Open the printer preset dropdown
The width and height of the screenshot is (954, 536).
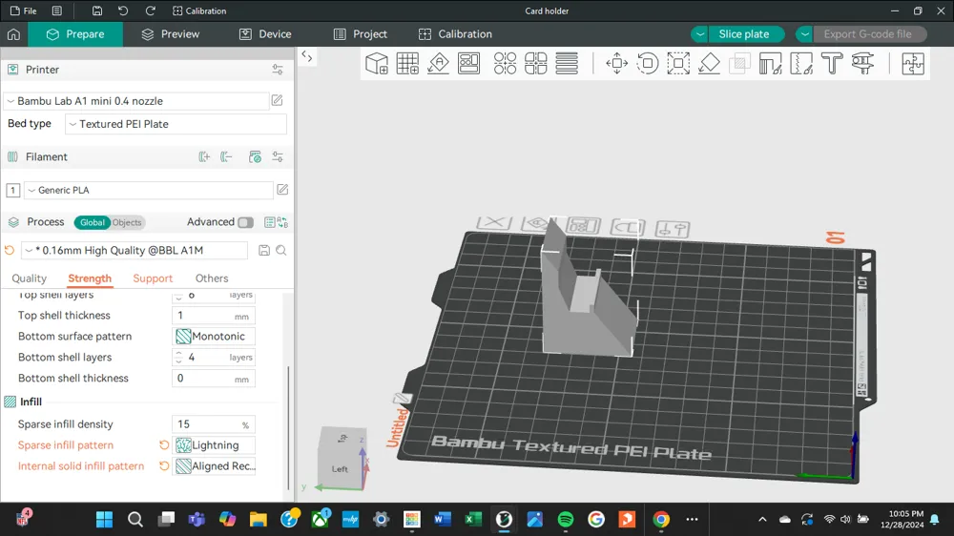click(x=136, y=101)
